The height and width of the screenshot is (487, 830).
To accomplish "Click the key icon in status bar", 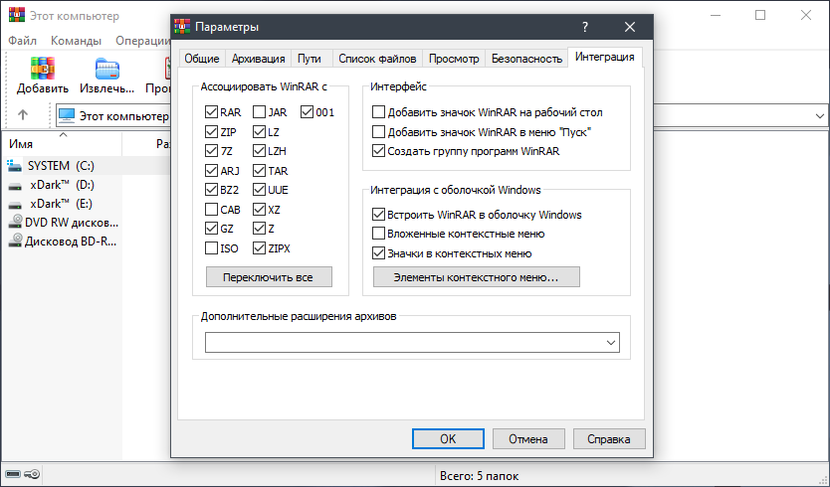I will (32, 474).
